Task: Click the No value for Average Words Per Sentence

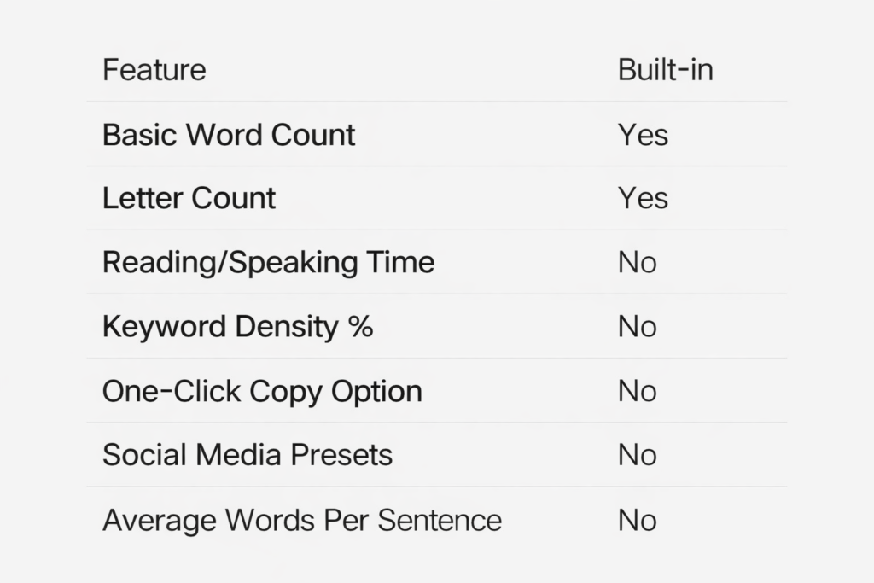Action: click(x=637, y=520)
